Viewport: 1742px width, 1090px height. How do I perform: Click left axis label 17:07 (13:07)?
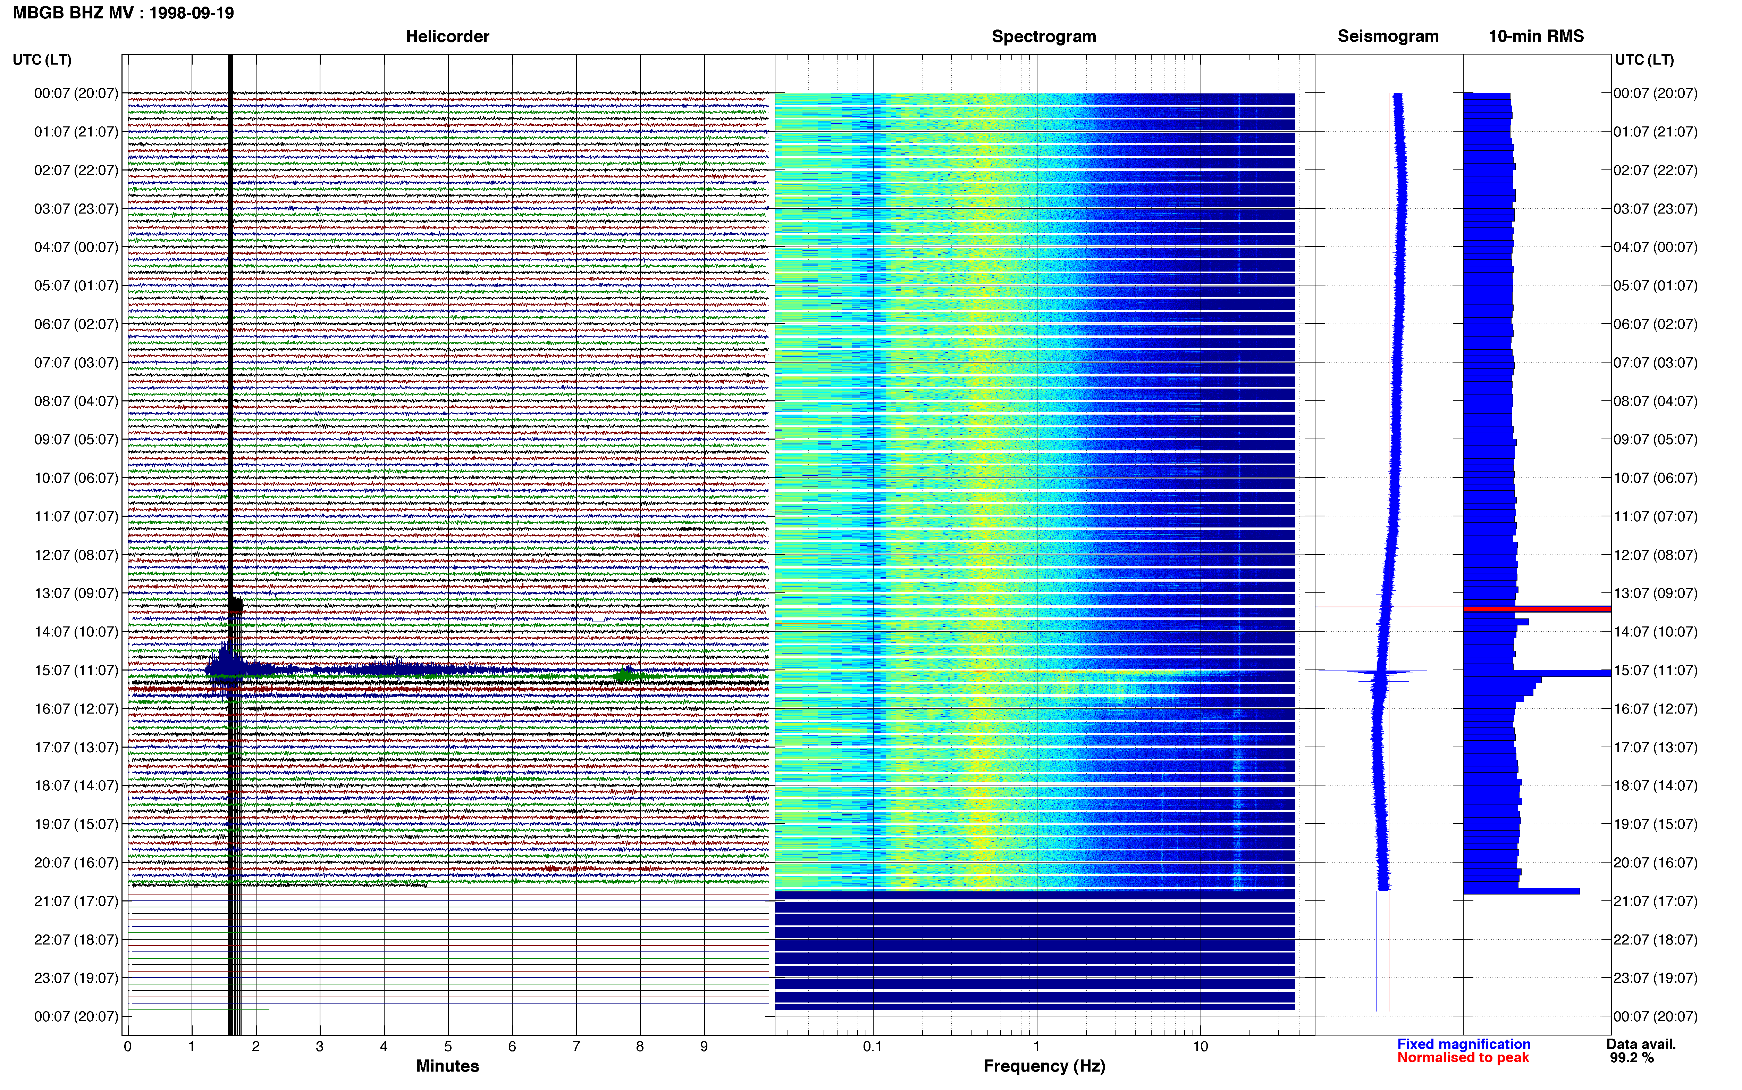(76, 748)
